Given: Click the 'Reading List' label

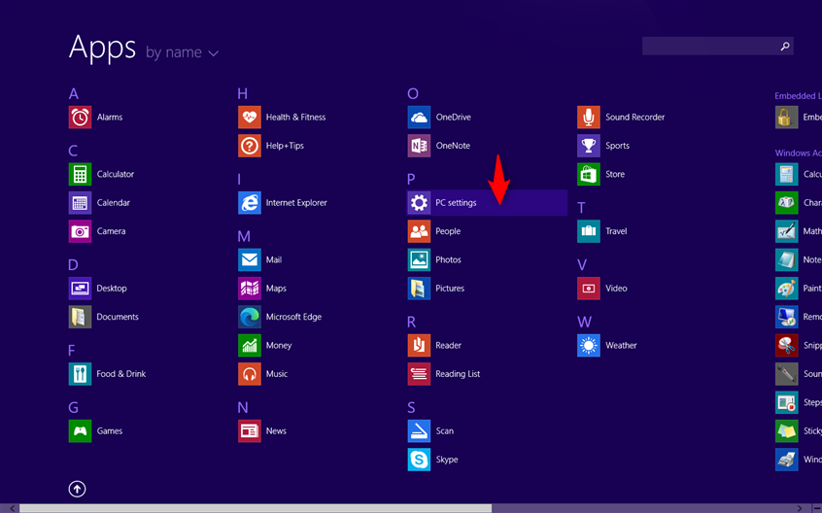Looking at the screenshot, I should (x=458, y=374).
